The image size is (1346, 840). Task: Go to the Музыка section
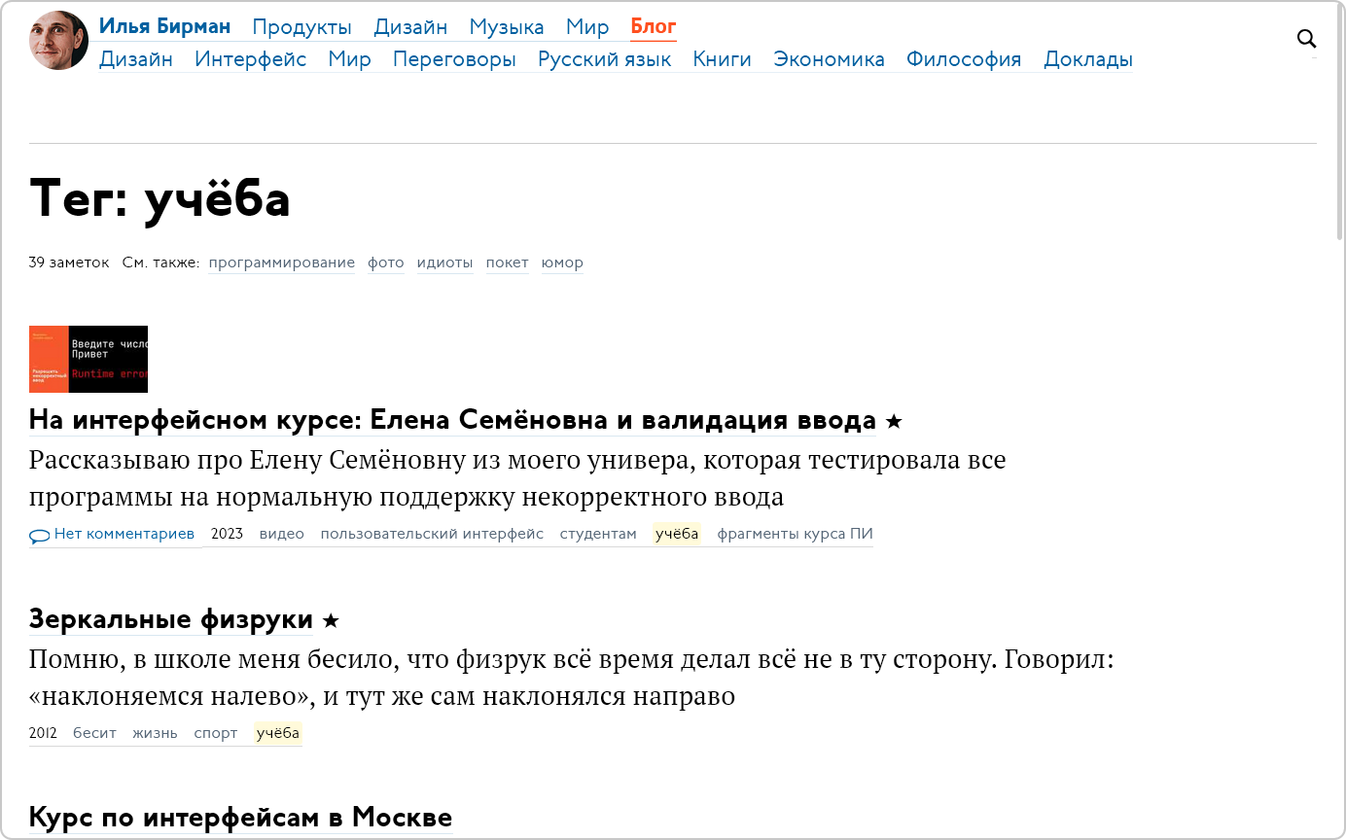coord(506,27)
